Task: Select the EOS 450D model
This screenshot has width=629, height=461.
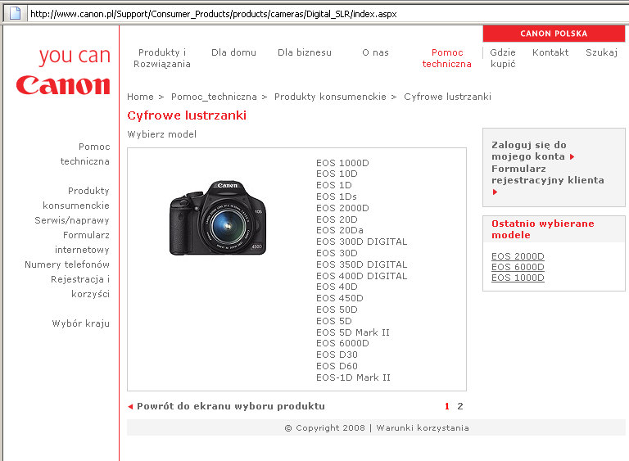Action: click(340, 298)
